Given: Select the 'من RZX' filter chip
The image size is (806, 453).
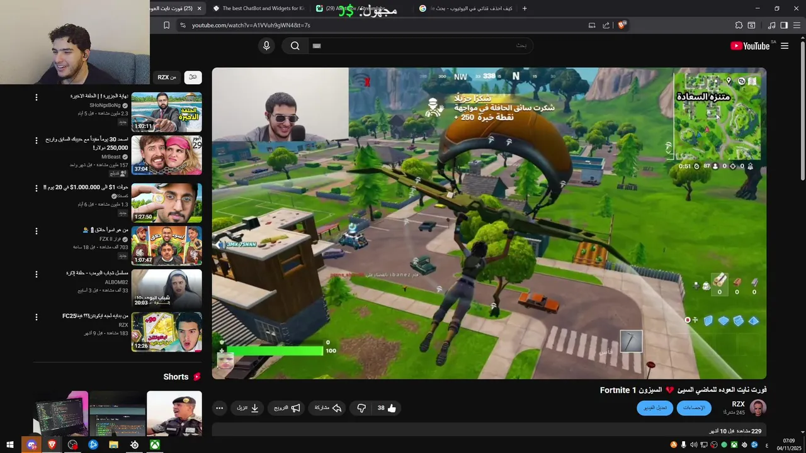Looking at the screenshot, I should click(x=167, y=77).
